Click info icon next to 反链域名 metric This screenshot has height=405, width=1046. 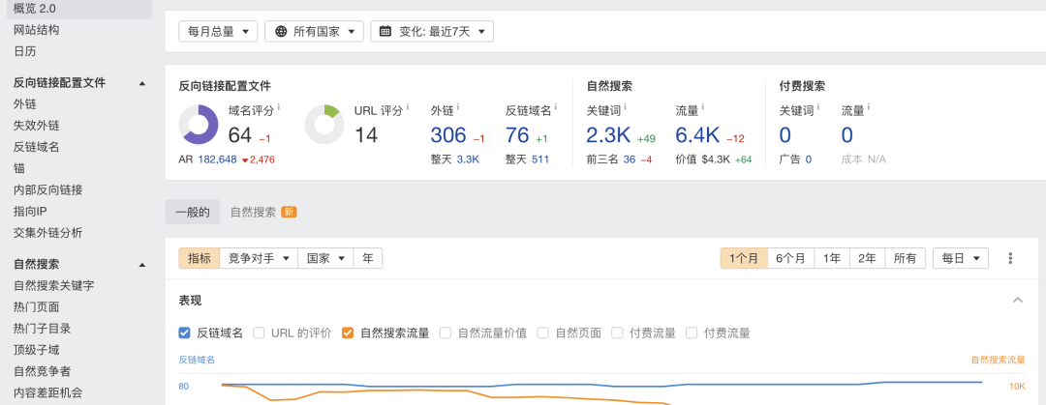[555, 106]
